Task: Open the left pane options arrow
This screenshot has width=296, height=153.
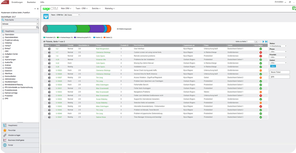Action: [x=35, y=9]
